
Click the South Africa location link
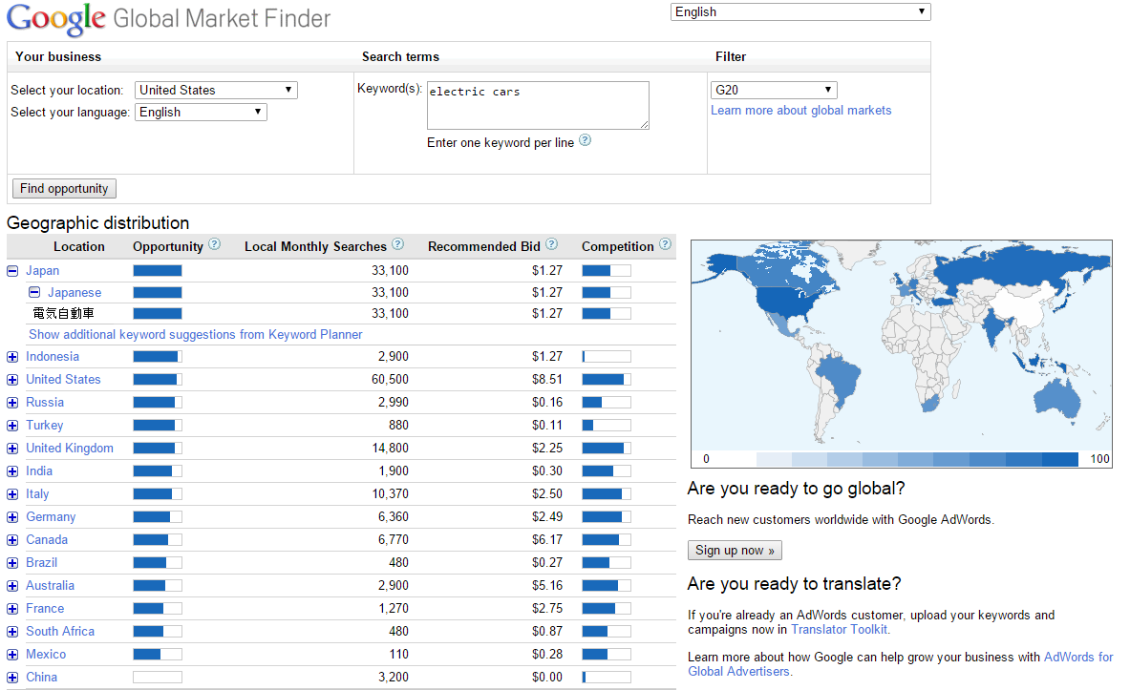coord(60,632)
